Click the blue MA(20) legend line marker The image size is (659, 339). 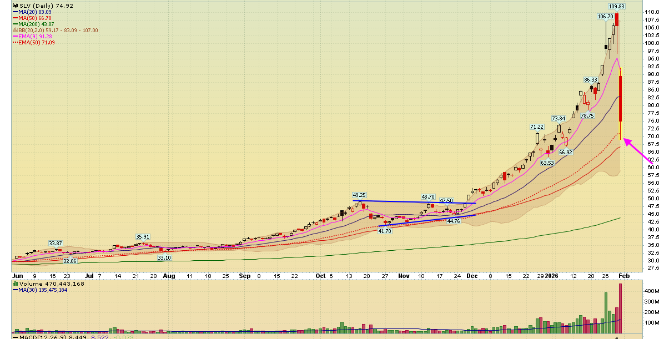click(x=15, y=12)
